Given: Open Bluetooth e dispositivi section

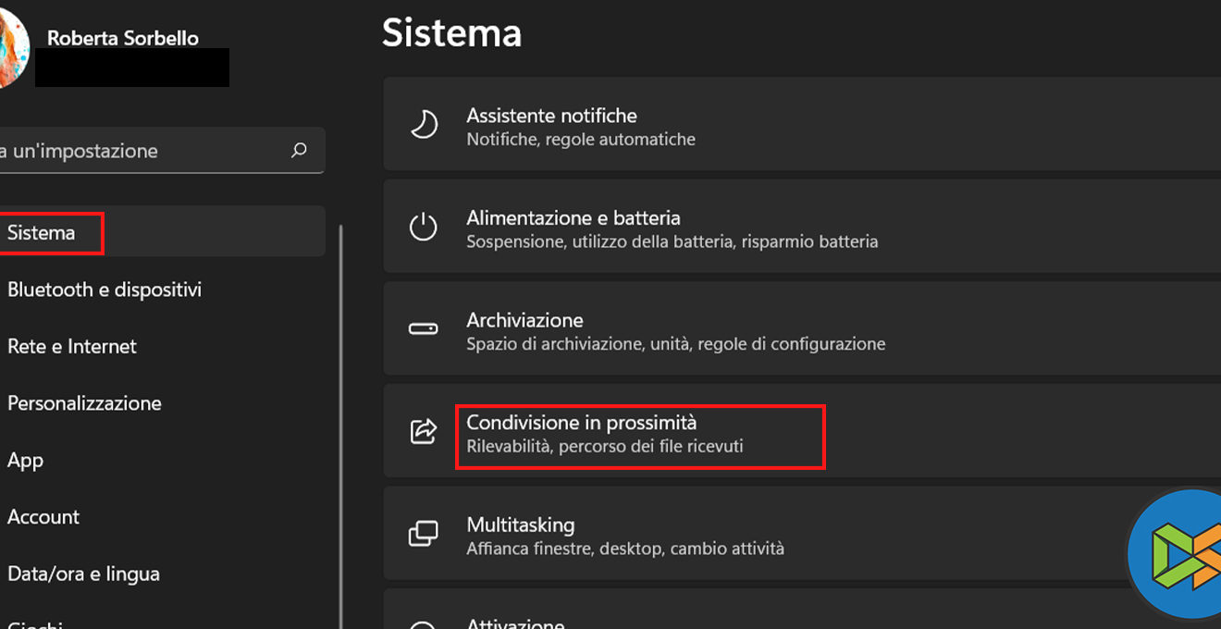Looking at the screenshot, I should [105, 290].
